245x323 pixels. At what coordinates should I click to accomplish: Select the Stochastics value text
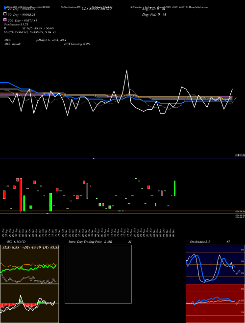tap(16, 24)
